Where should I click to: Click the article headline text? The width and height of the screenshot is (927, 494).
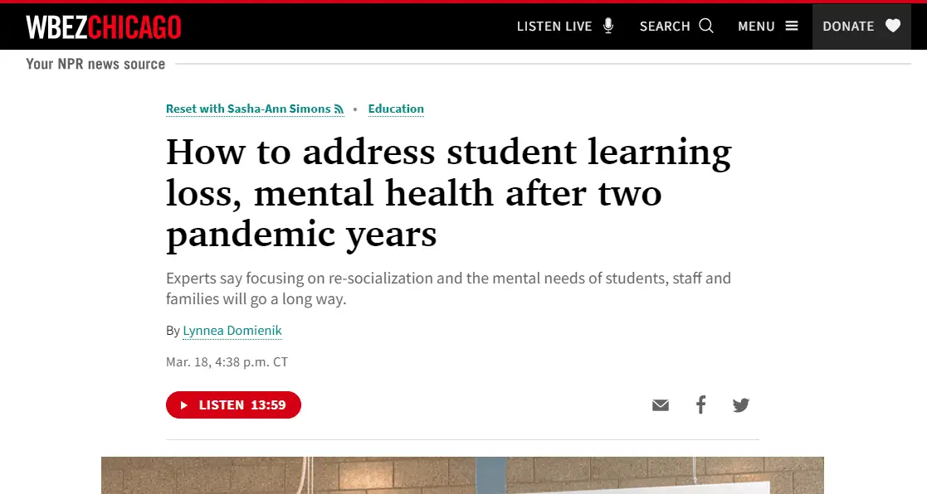point(448,193)
